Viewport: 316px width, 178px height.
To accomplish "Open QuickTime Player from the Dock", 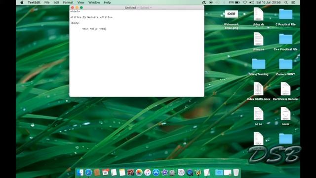I will point(190,173).
